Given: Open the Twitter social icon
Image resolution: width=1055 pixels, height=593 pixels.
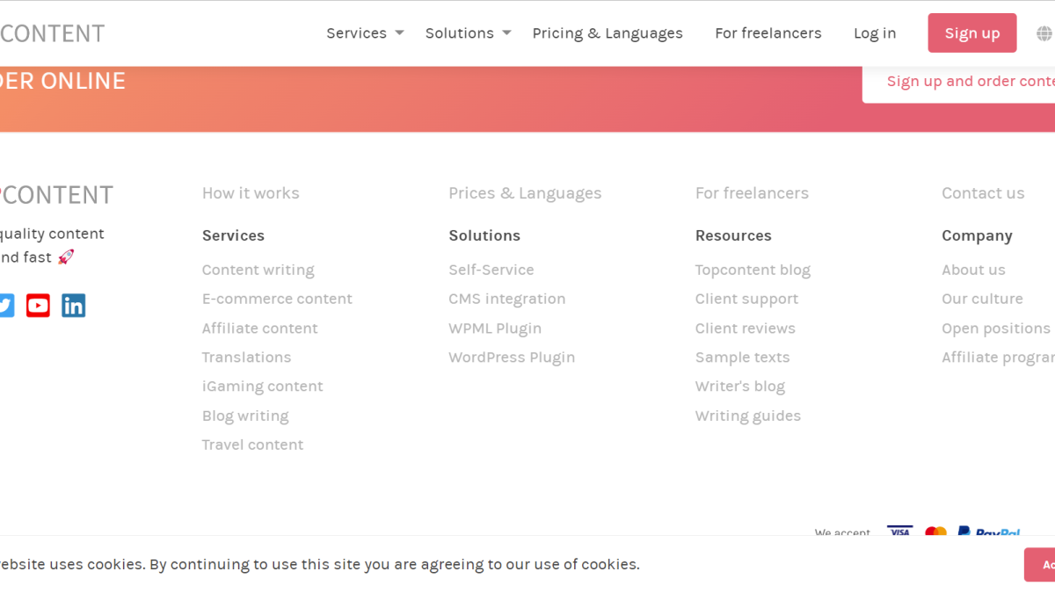Looking at the screenshot, I should tap(6, 306).
